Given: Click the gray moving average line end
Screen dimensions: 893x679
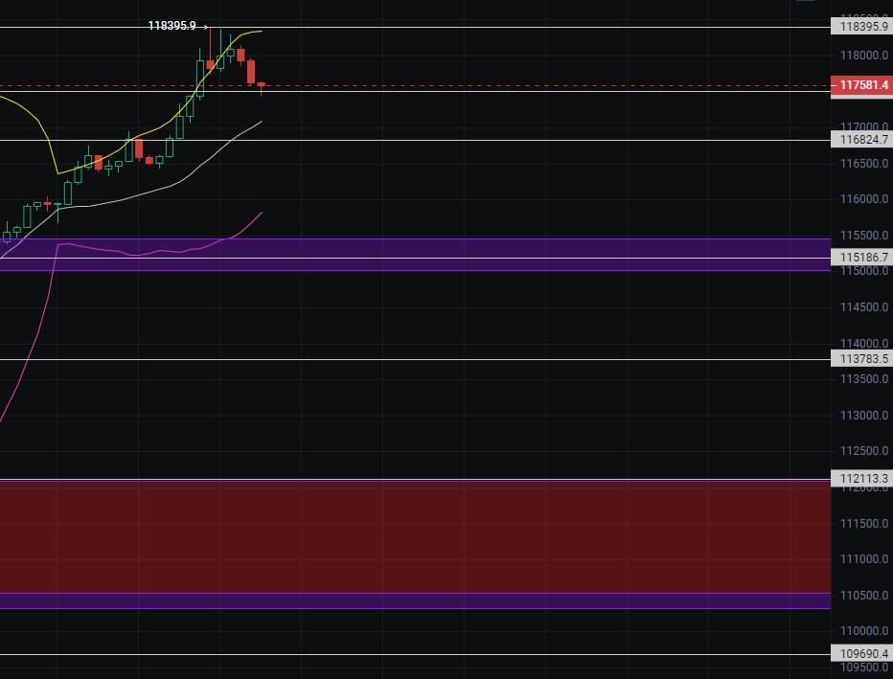Looking at the screenshot, I should [x=260, y=122].
